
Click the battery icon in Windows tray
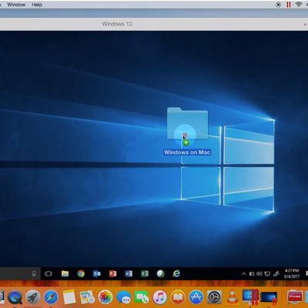click(252, 274)
